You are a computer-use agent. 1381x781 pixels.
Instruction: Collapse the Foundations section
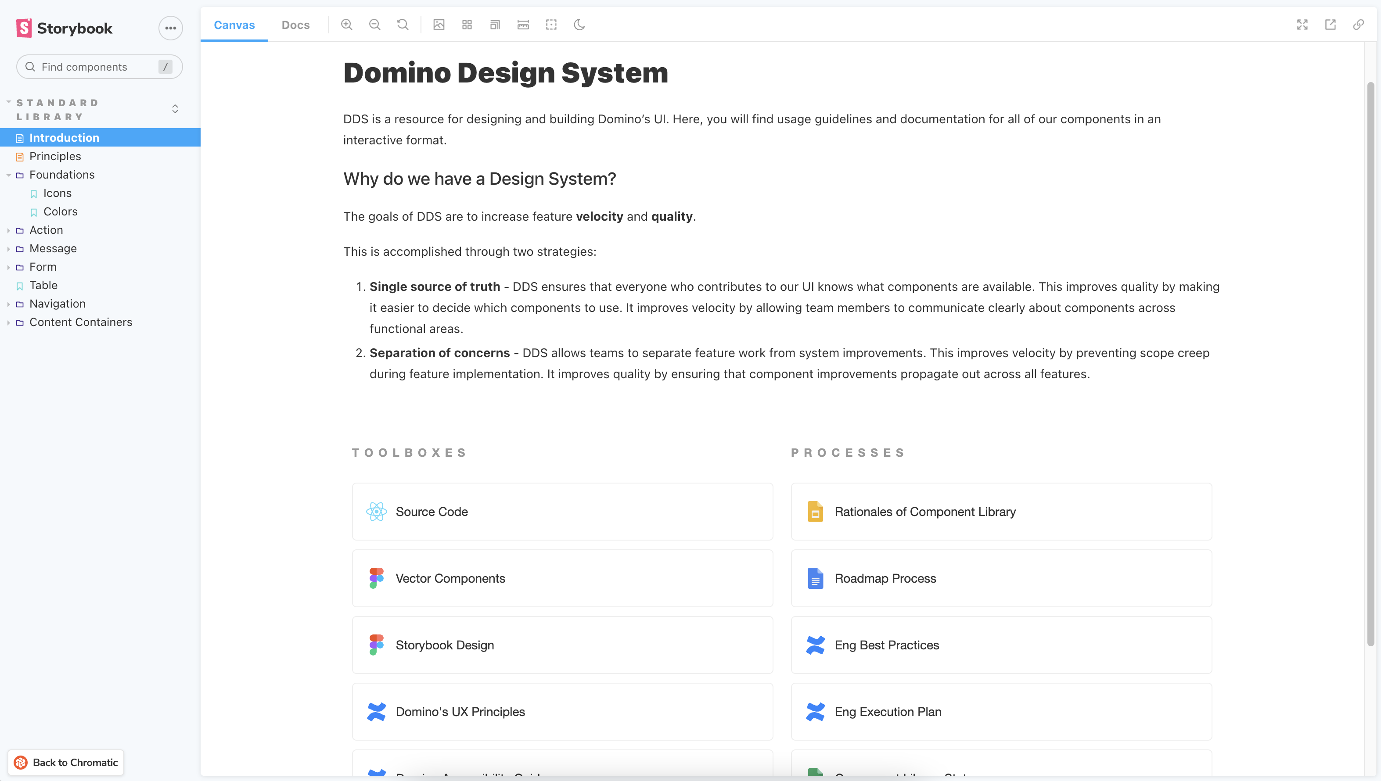[x=9, y=175]
